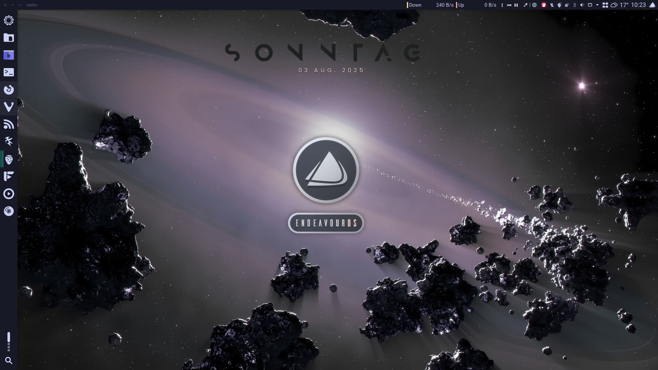Launch the file manager from the dock

(9, 38)
